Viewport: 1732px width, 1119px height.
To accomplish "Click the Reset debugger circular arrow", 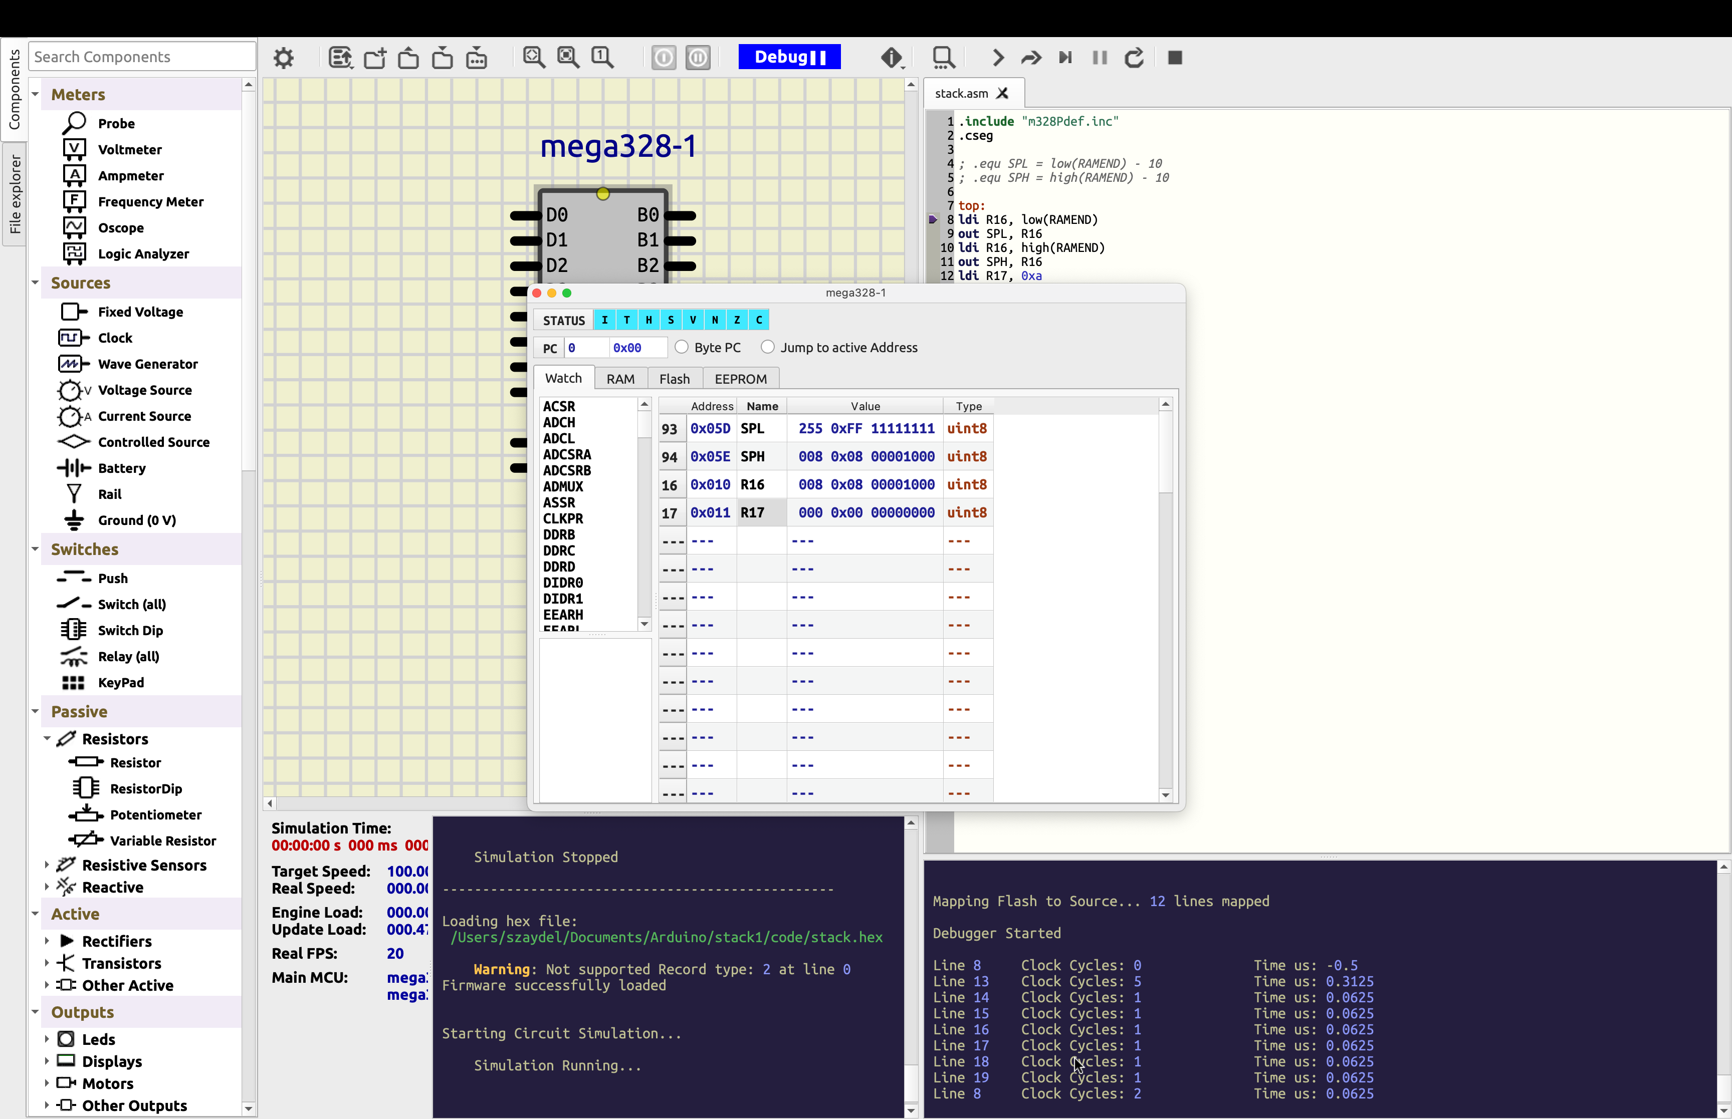I will click(1134, 58).
